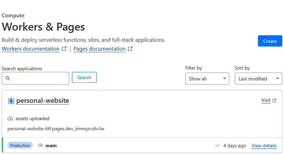283x154 pixels.
Task: Click cloud upload icon beside assets uploaded
Action: [10, 118]
